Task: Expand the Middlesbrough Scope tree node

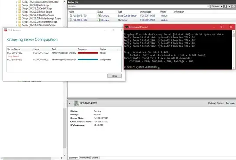Action: click(x=16, y=18)
